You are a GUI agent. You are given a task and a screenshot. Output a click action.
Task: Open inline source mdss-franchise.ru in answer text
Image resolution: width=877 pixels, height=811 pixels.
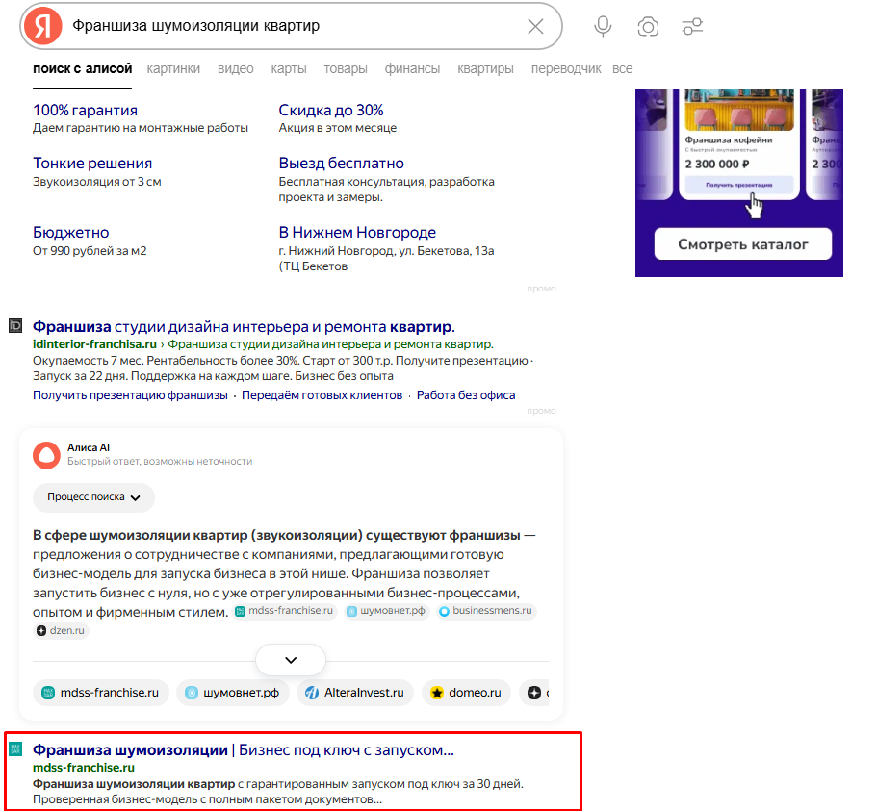285,611
